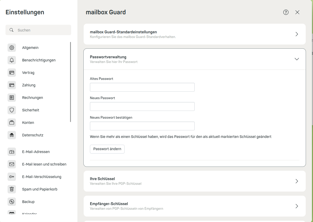The height and width of the screenshot is (222, 313).
Task: Open help via the question mark icon
Action: (286, 12)
